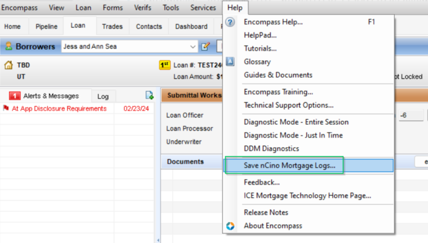Image resolution: width=428 pixels, height=243 pixels.
Task: Click the edit borrowers pencil icon
Action: [205, 46]
